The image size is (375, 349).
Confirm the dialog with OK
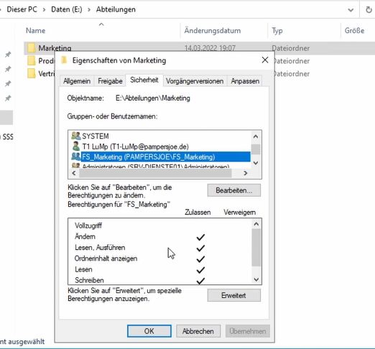coord(149,331)
